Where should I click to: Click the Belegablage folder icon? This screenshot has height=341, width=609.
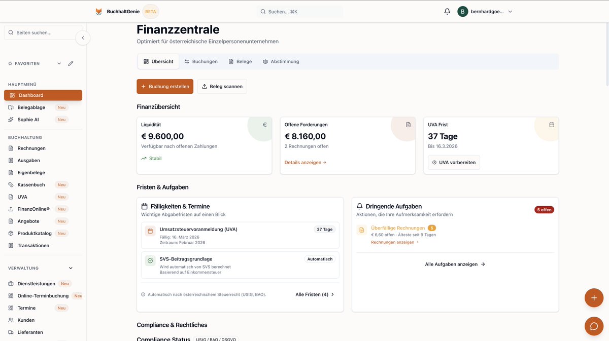12,107
